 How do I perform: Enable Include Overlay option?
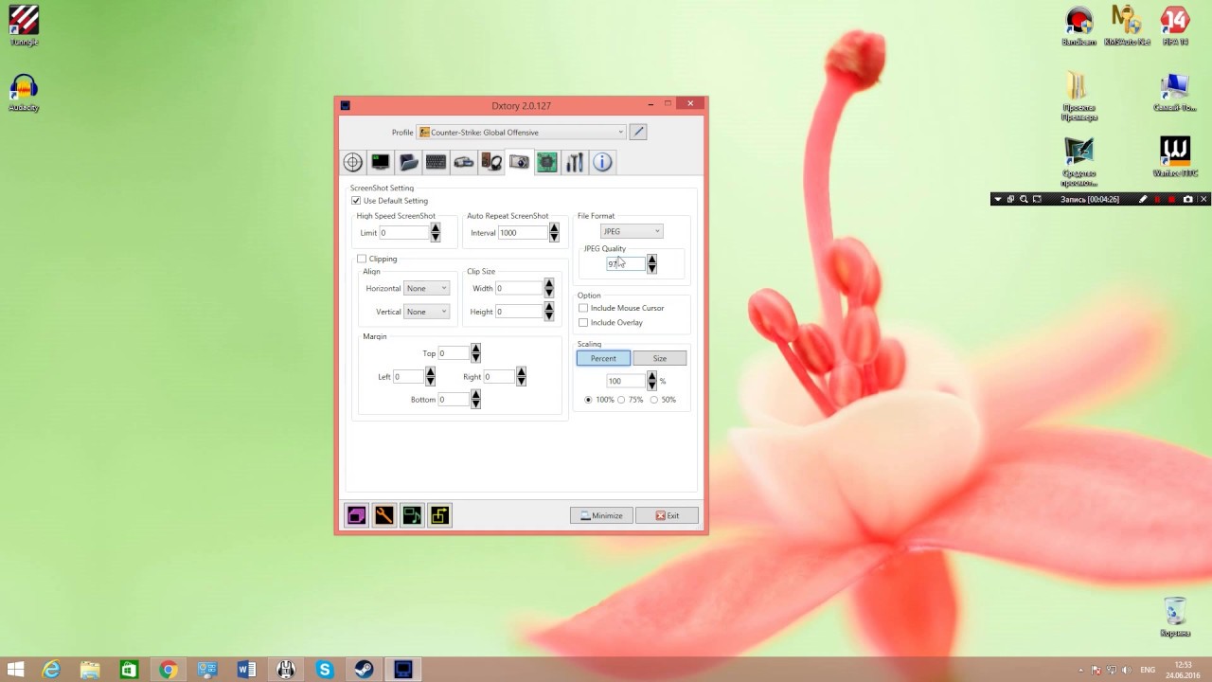583,322
